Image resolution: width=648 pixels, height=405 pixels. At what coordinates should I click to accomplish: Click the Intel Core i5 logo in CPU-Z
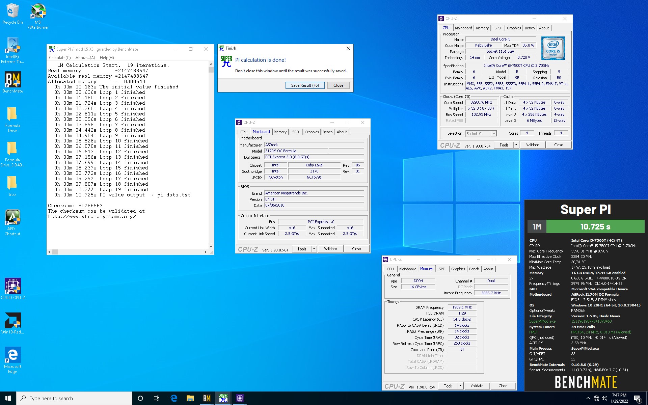553,49
